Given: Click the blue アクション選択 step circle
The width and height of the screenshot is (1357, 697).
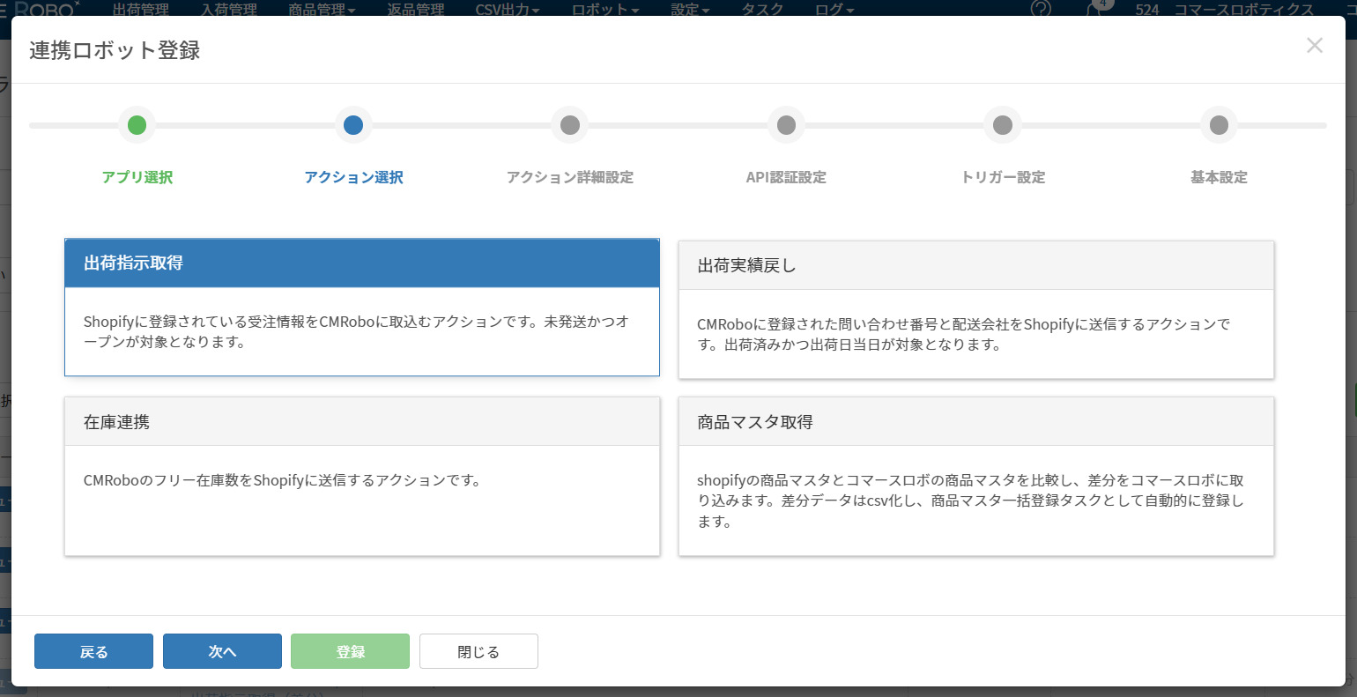Looking at the screenshot, I should click(353, 125).
